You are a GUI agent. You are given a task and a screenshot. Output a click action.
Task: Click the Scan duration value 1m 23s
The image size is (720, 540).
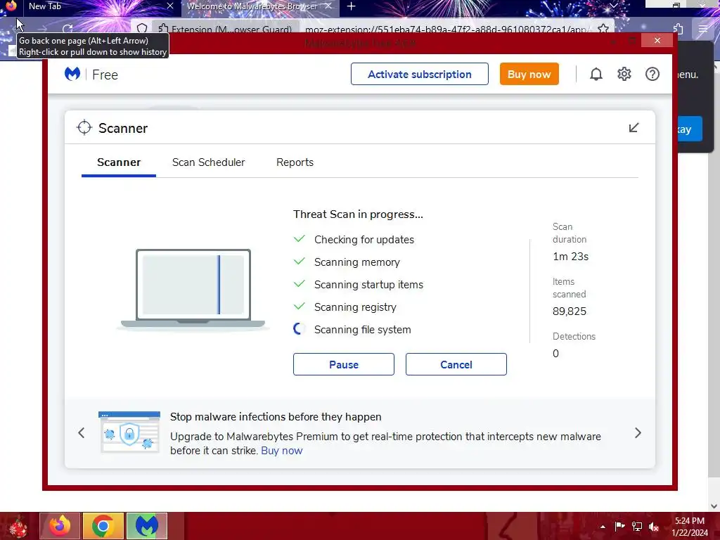(x=570, y=257)
